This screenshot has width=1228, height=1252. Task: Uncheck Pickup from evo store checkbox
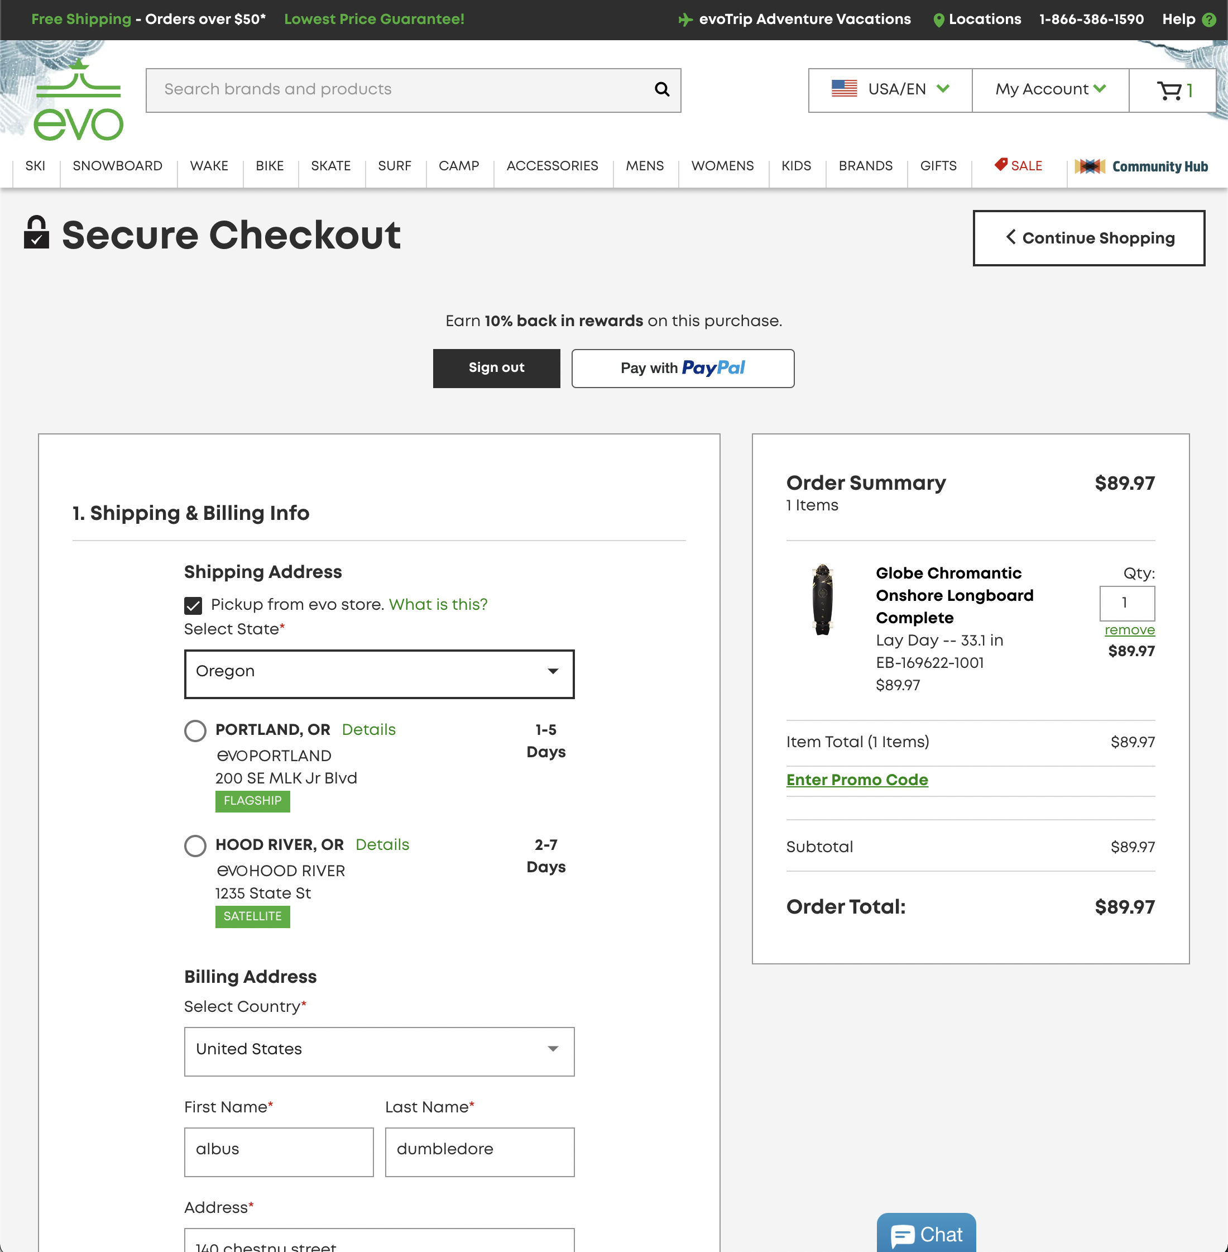193,605
